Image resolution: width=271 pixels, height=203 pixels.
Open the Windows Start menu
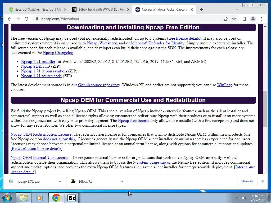pyautogui.click(x=7, y=198)
